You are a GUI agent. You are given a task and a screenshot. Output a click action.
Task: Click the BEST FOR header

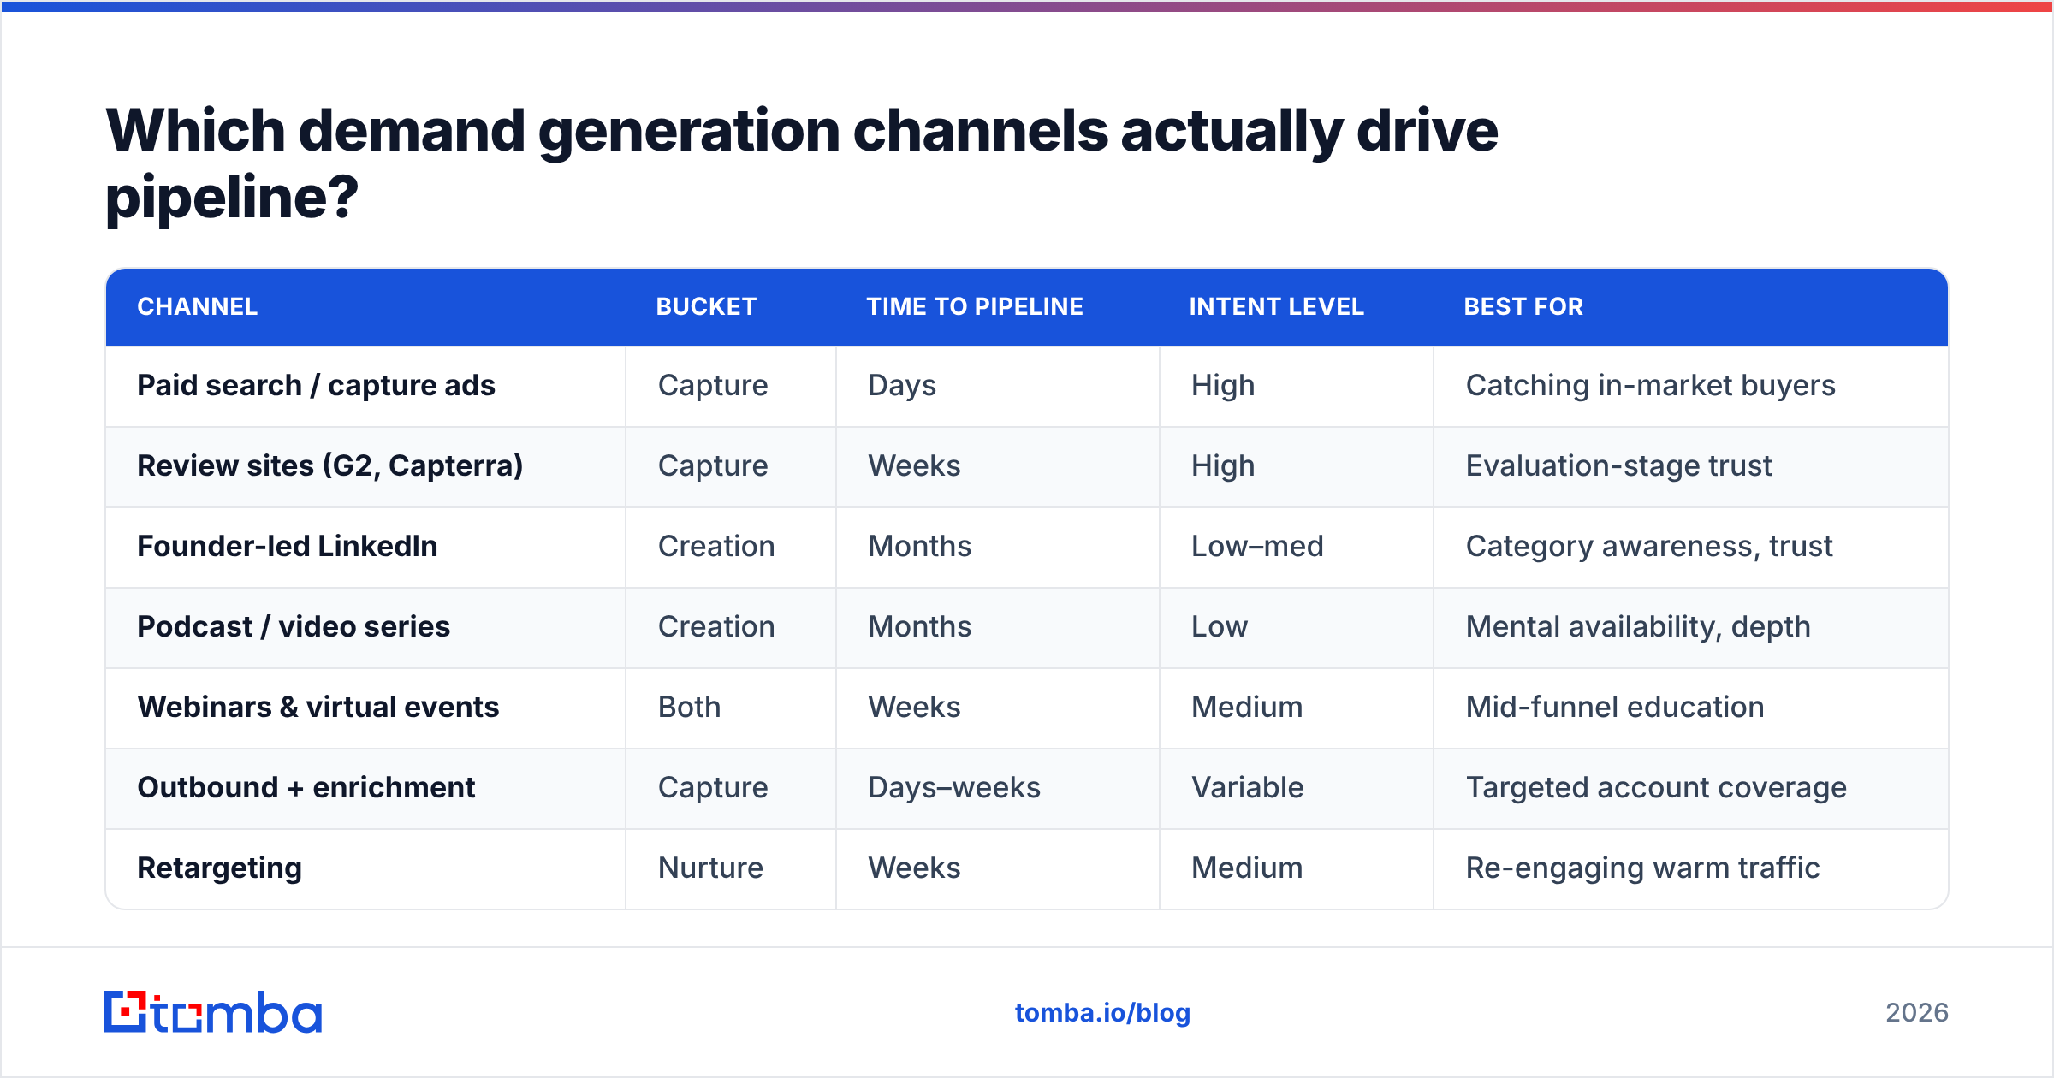pos(1523,306)
